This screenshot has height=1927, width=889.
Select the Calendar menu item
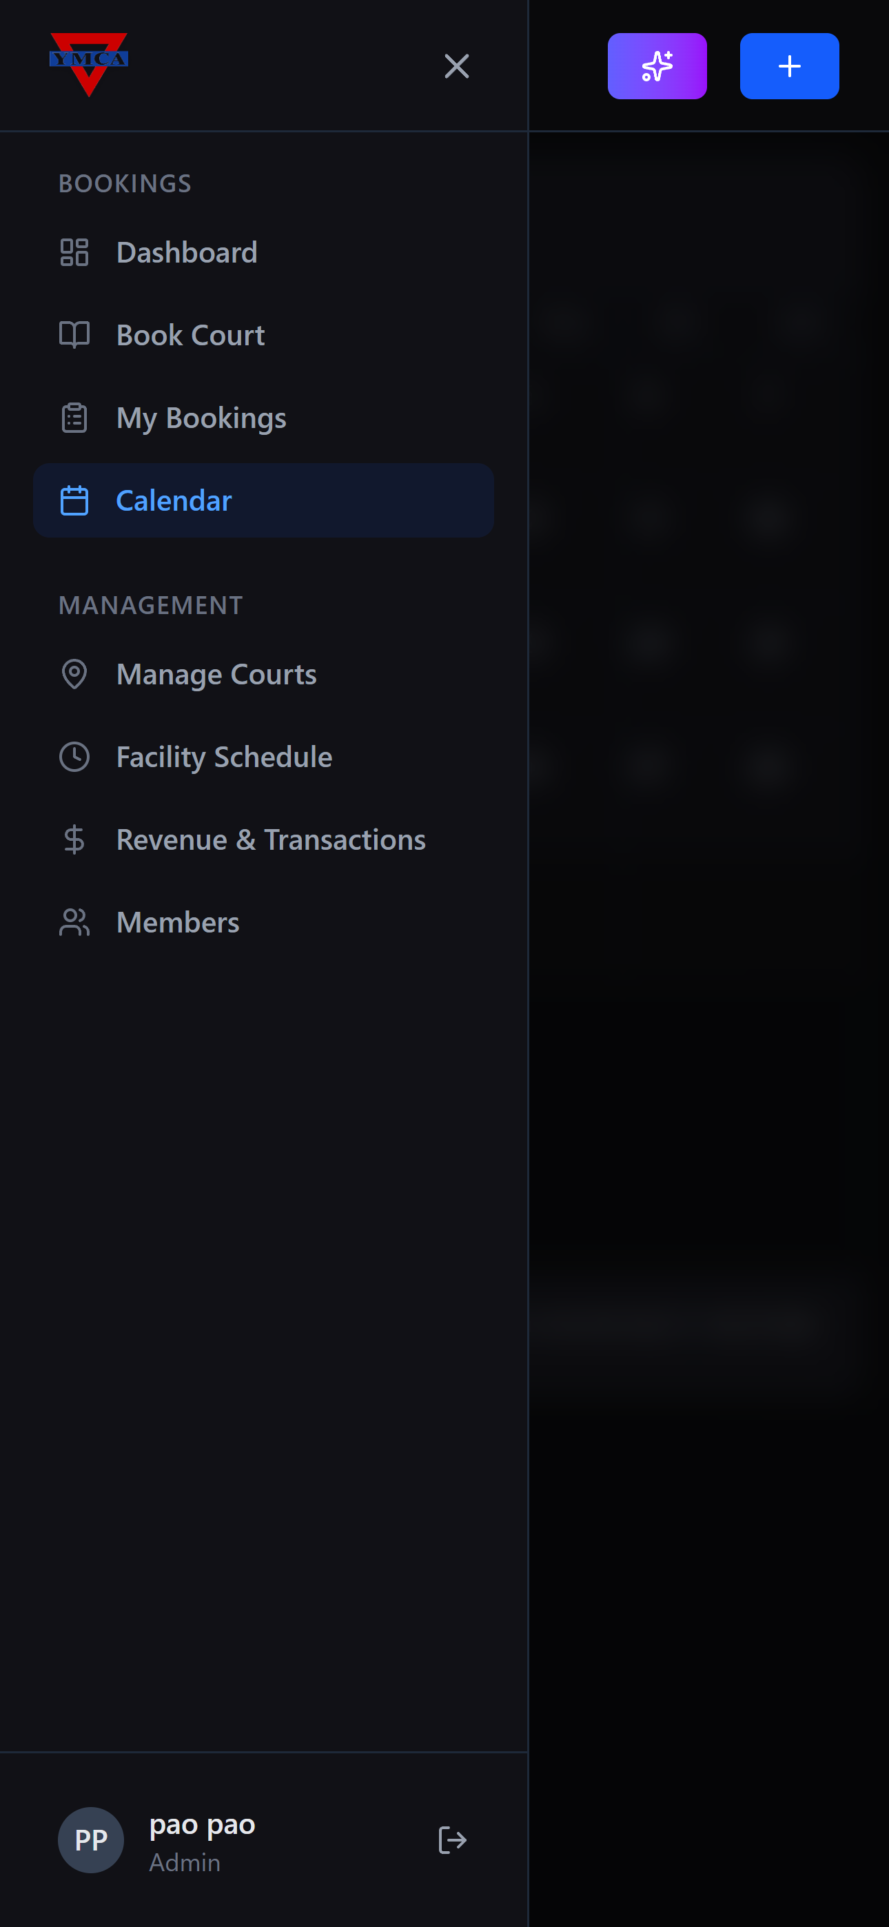click(x=263, y=500)
